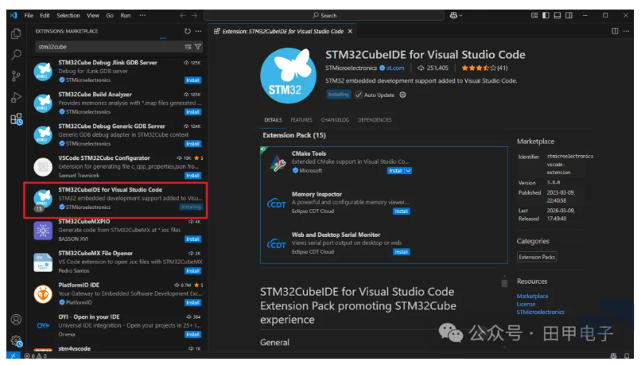Toggle the bottom panel layout icon

[557, 15]
